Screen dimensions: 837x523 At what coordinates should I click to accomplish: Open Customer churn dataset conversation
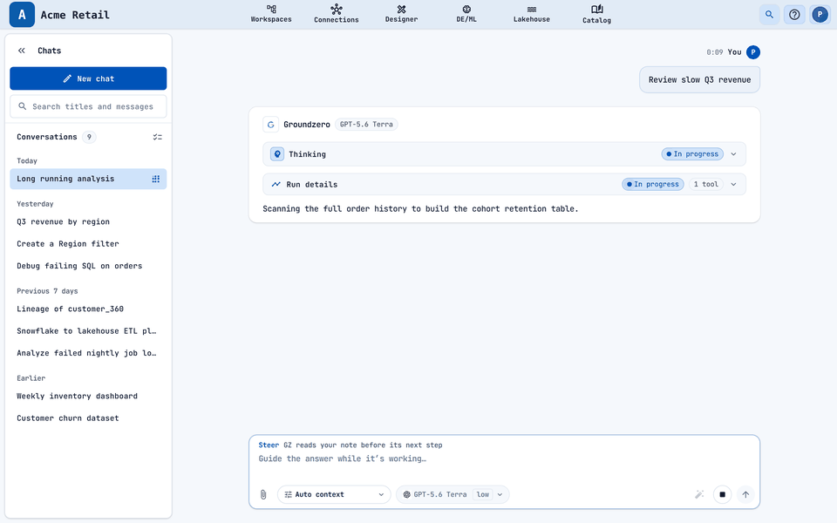(x=88, y=418)
